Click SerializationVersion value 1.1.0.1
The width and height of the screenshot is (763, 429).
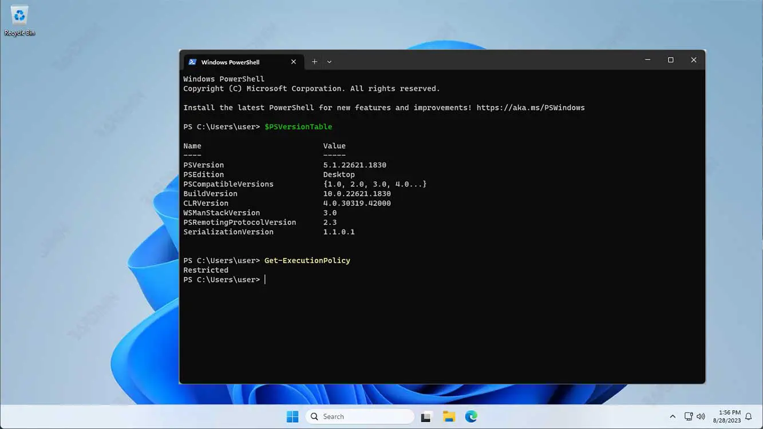click(339, 232)
